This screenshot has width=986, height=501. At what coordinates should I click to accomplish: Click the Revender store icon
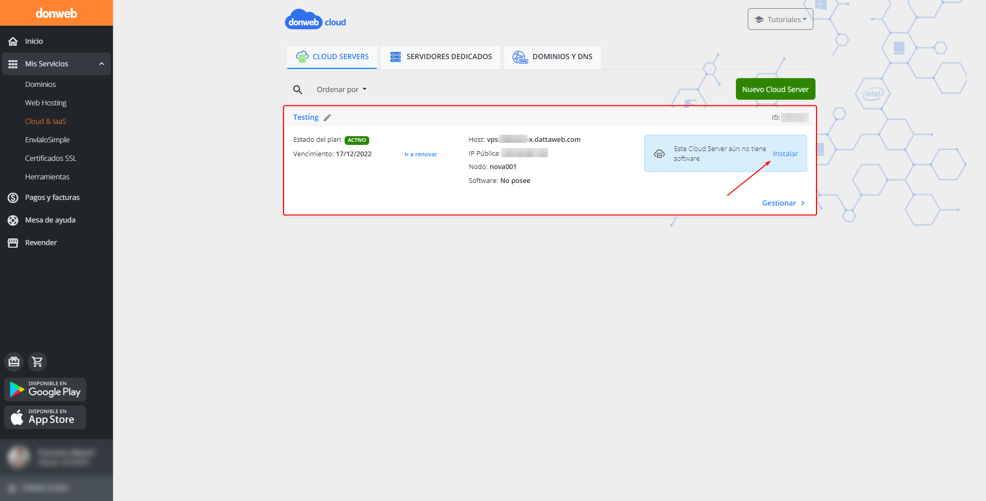click(13, 243)
